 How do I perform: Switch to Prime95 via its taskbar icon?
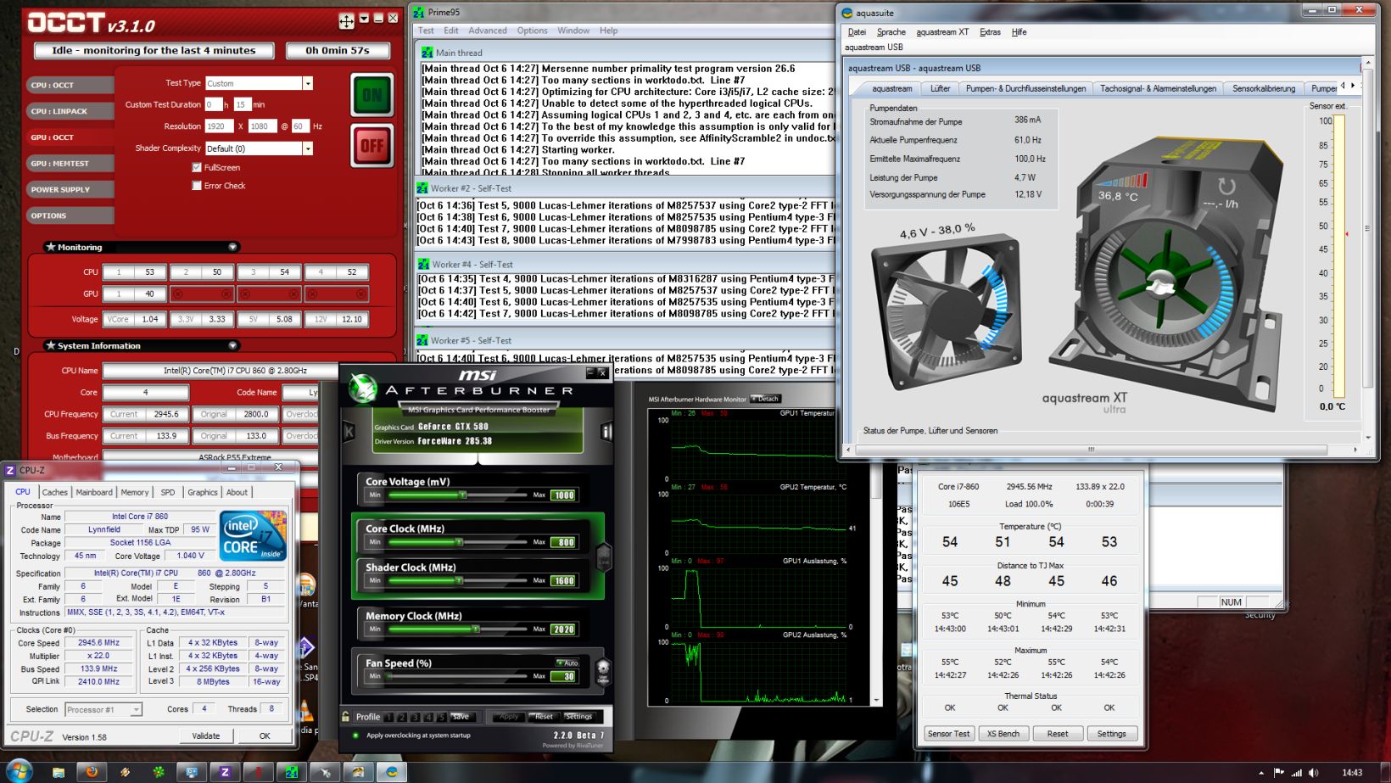click(291, 772)
